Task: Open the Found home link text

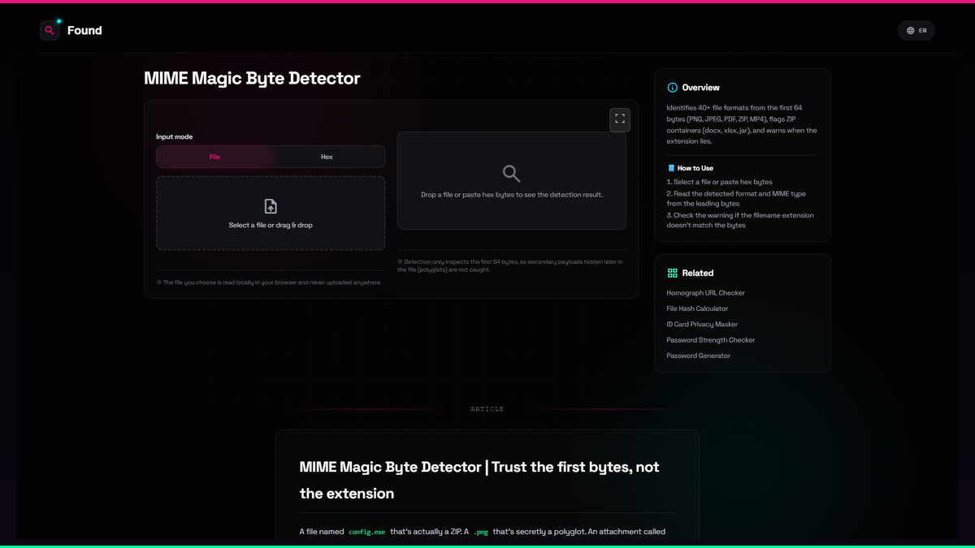Action: pyautogui.click(x=84, y=30)
